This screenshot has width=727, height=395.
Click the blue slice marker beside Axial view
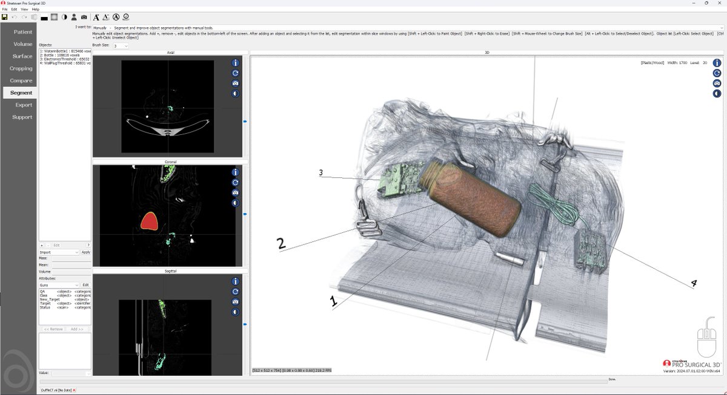click(x=245, y=122)
